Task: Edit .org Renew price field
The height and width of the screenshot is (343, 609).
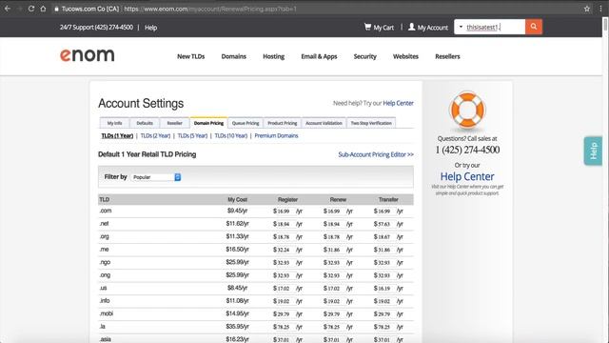Action: pyautogui.click(x=336, y=237)
